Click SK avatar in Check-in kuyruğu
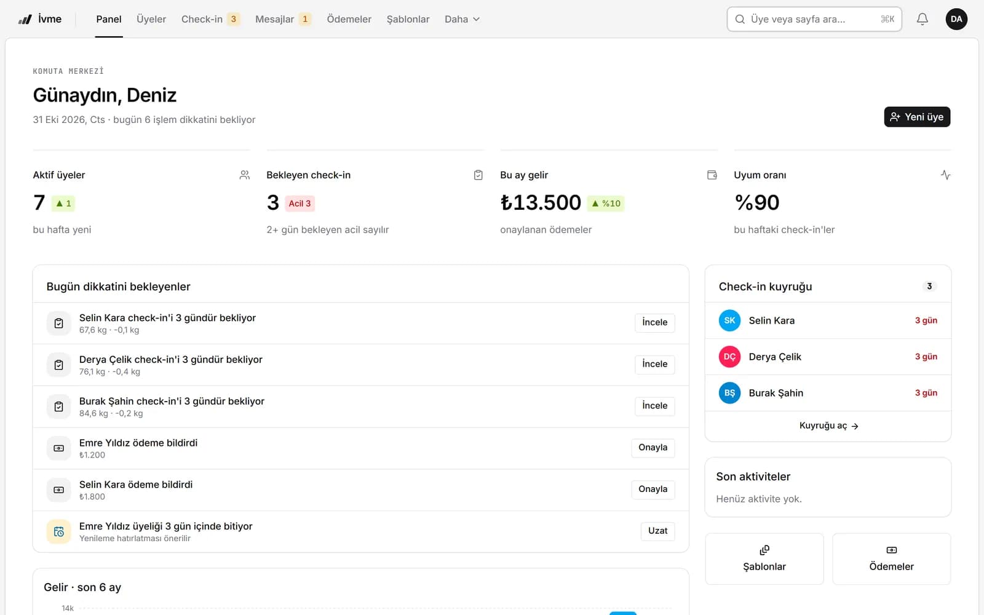Screen dimensions: 984x615 pyautogui.click(x=729, y=320)
